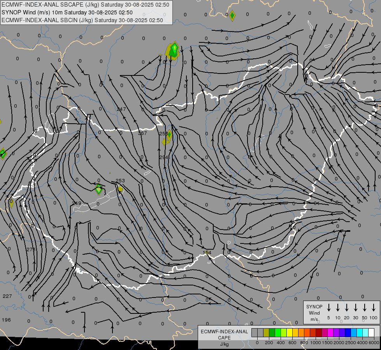The image size is (381, 350).
Task: Click the 800 label on the CAPE scale
Action: [304, 343]
